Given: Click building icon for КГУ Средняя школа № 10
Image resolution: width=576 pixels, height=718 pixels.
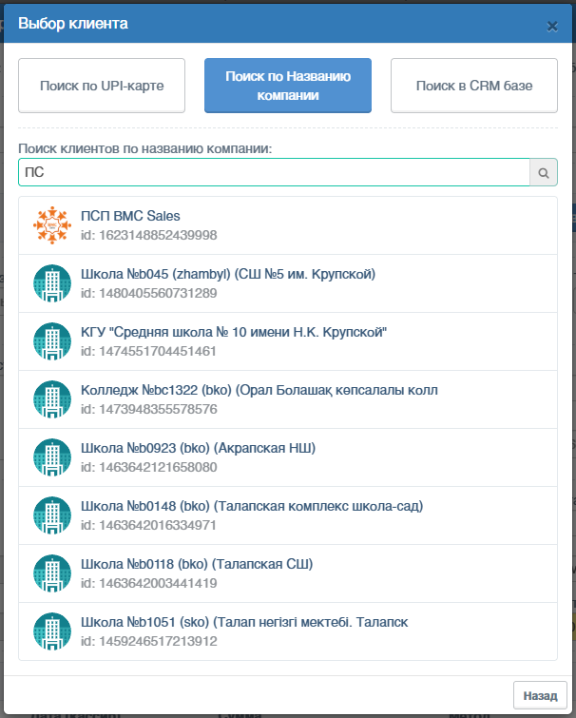Looking at the screenshot, I should tap(52, 341).
